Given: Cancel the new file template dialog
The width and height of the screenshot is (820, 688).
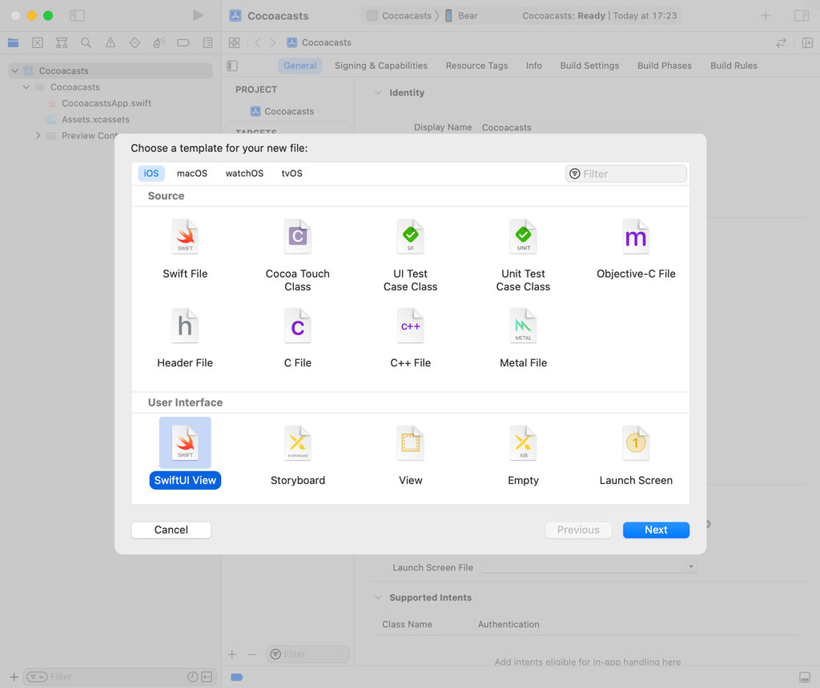Looking at the screenshot, I should [171, 530].
